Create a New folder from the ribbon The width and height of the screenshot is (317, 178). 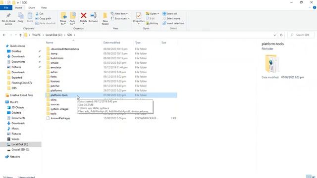pos(105,19)
